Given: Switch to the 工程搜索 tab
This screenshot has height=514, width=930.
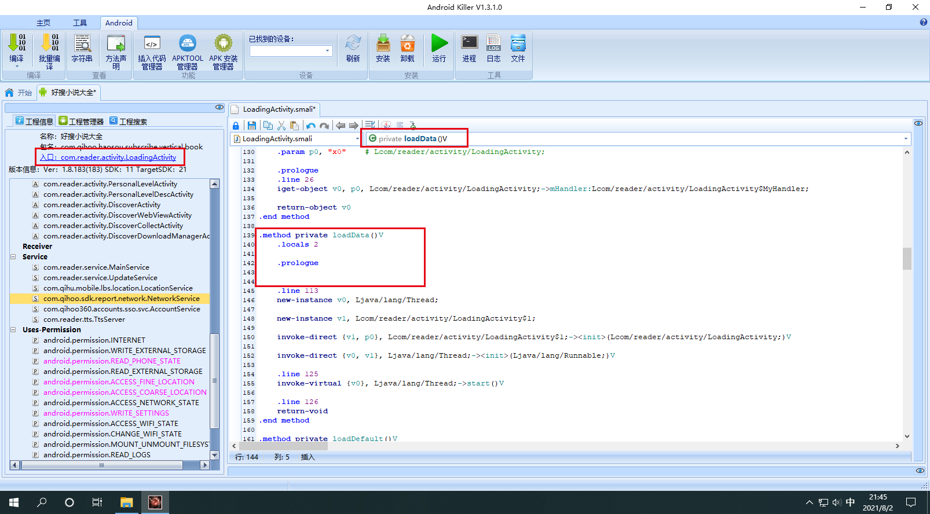Looking at the screenshot, I should coord(129,121).
